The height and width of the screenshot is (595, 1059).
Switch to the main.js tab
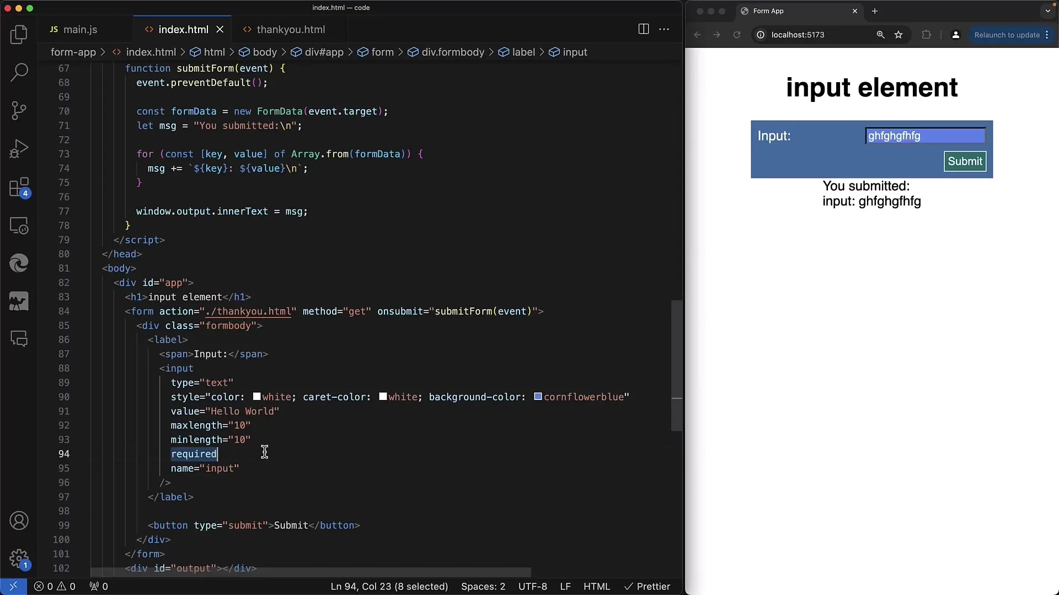click(x=79, y=29)
